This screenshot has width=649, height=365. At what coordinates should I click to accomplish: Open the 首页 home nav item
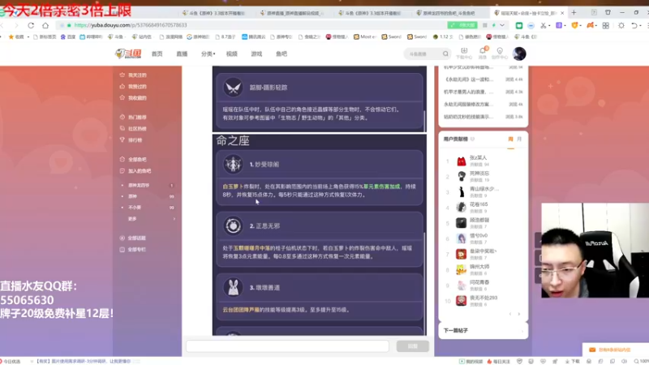click(x=157, y=54)
